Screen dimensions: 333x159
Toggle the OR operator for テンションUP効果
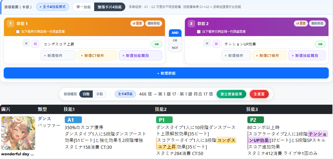pos(320,44)
